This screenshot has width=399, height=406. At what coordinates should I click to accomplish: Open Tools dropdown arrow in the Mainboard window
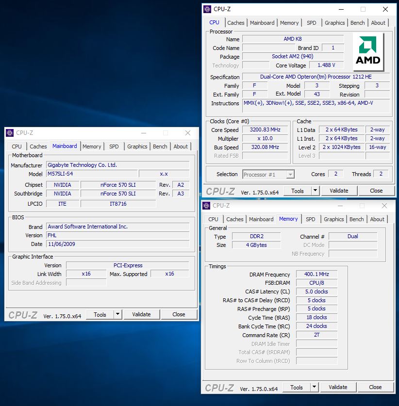(x=117, y=314)
